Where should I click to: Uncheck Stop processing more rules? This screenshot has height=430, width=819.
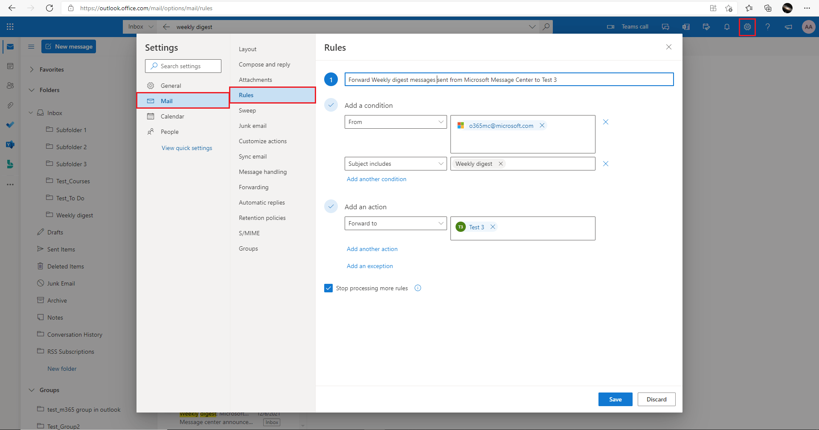[x=328, y=288]
